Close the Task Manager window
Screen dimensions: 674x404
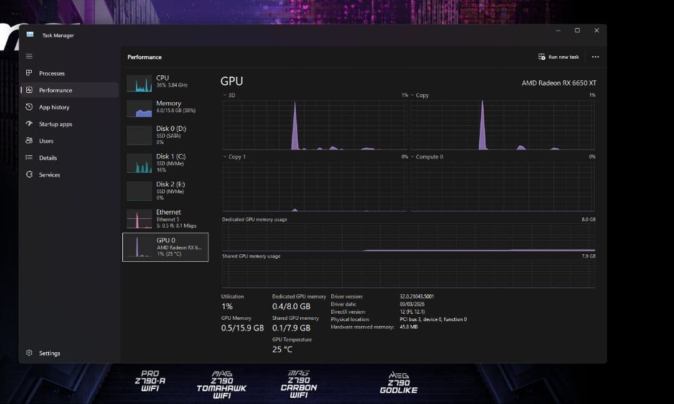tap(597, 31)
